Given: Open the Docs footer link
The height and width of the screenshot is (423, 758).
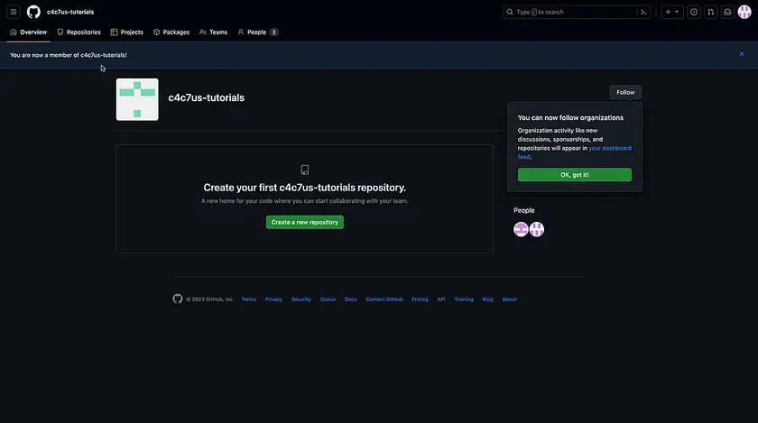Looking at the screenshot, I should pyautogui.click(x=350, y=299).
